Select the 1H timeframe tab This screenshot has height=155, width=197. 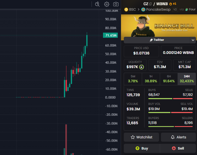(151, 79)
